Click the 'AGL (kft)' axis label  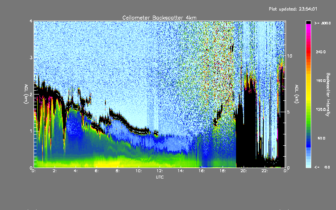click(297, 94)
